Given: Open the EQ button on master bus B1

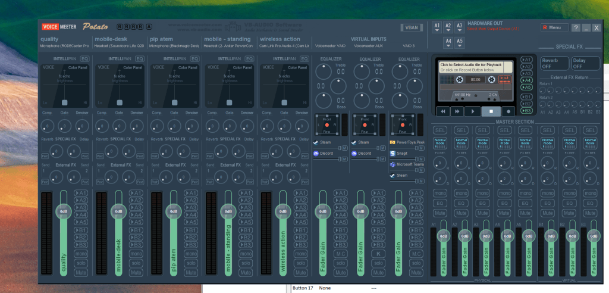Looking at the screenshot, I should pos(548,203).
